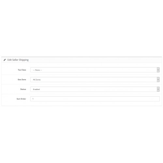Focus the Sort Order input field
This screenshot has width=163, height=163.
point(95,99)
